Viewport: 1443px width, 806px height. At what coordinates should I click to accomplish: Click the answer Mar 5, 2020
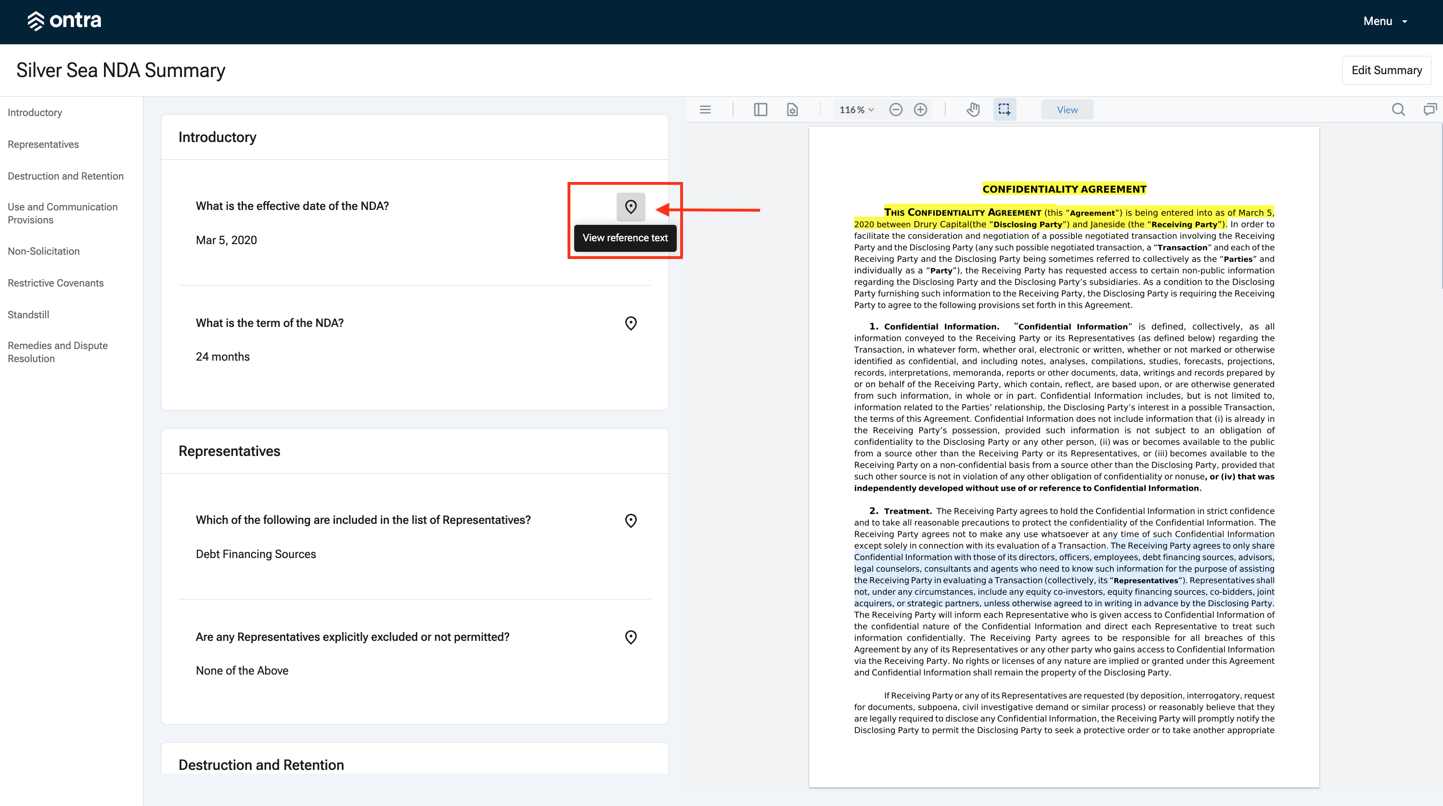tap(226, 240)
